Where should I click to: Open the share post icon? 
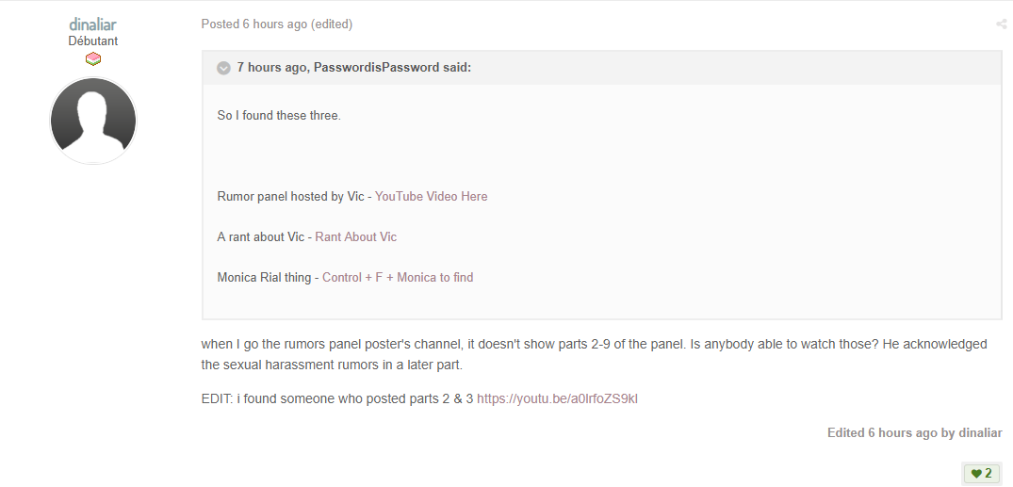(x=1002, y=24)
